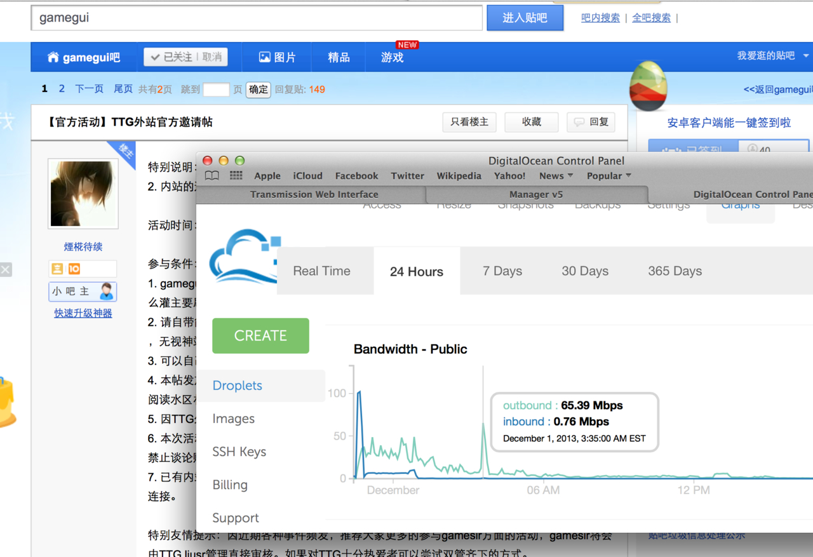This screenshot has height=557, width=813.
Task: View the 365 Days graph tab
Action: coord(675,271)
